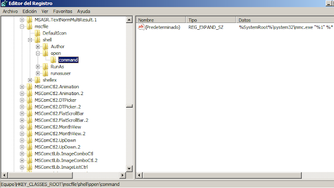Click the tree pane horizontal scrollbar thumb
The image size is (334, 188).
coord(40,175)
